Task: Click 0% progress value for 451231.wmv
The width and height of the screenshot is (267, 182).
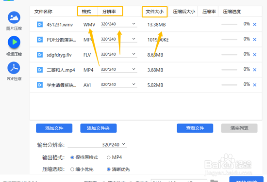Action: click(247, 24)
